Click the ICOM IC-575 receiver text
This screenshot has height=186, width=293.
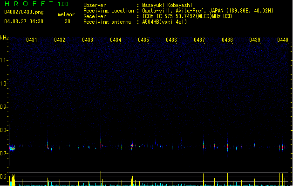click(187, 16)
